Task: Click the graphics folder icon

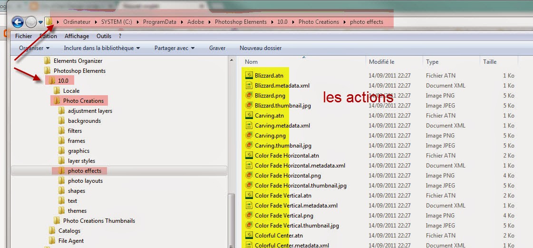Action: click(61, 151)
